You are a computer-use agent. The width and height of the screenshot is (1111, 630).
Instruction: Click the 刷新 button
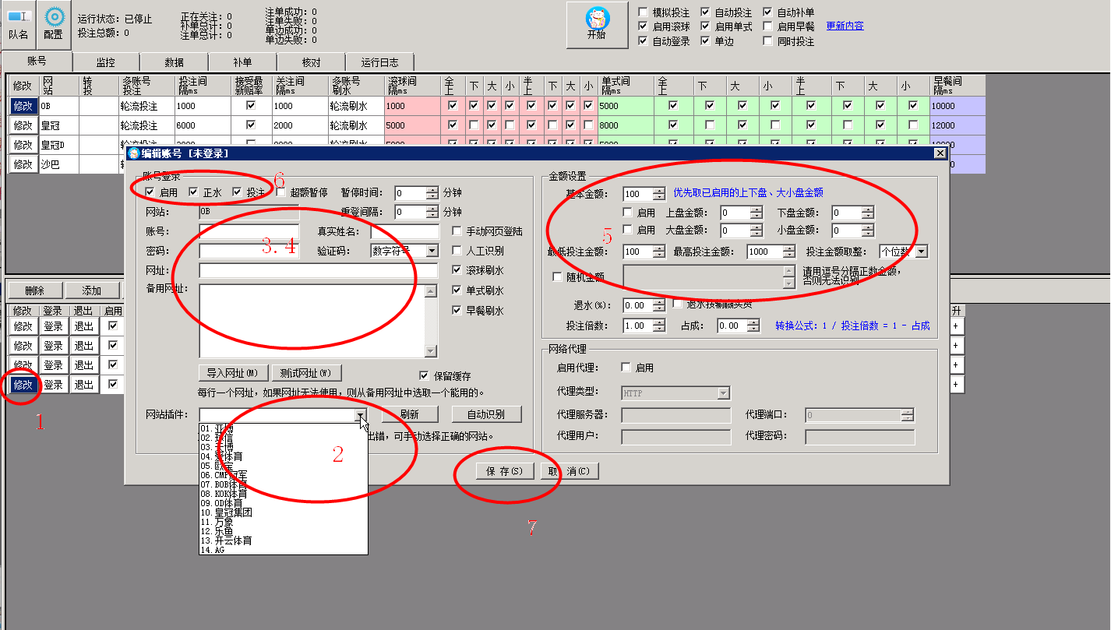410,415
